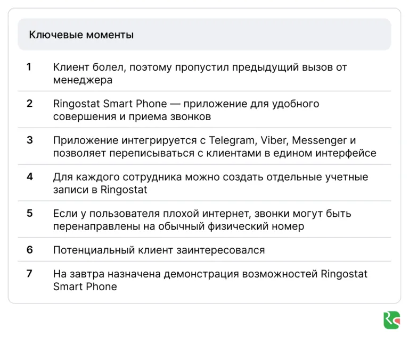Select key point number 5

(x=29, y=214)
